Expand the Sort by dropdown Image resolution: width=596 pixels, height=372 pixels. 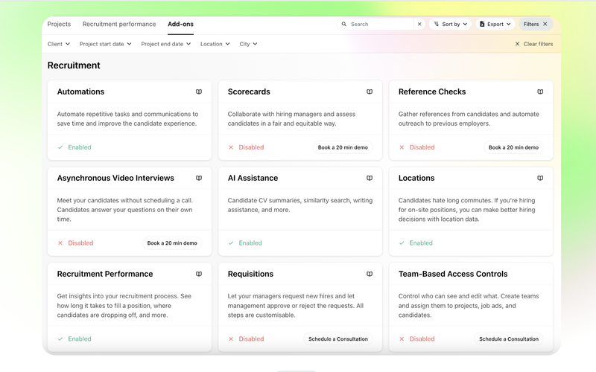(x=451, y=25)
